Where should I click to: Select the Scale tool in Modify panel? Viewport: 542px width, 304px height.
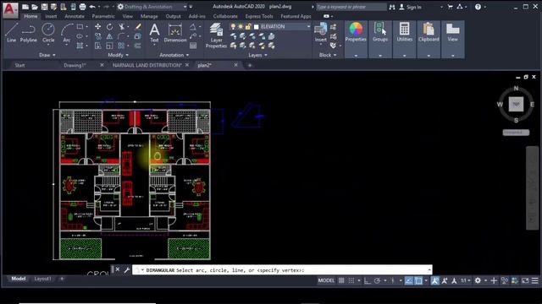pyautogui.click(x=109, y=46)
